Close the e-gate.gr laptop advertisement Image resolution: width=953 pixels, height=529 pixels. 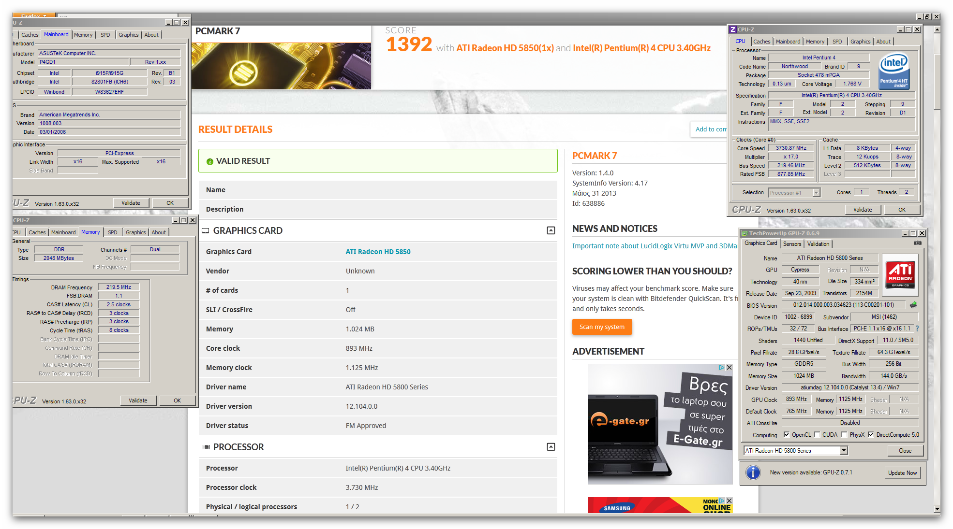(730, 368)
